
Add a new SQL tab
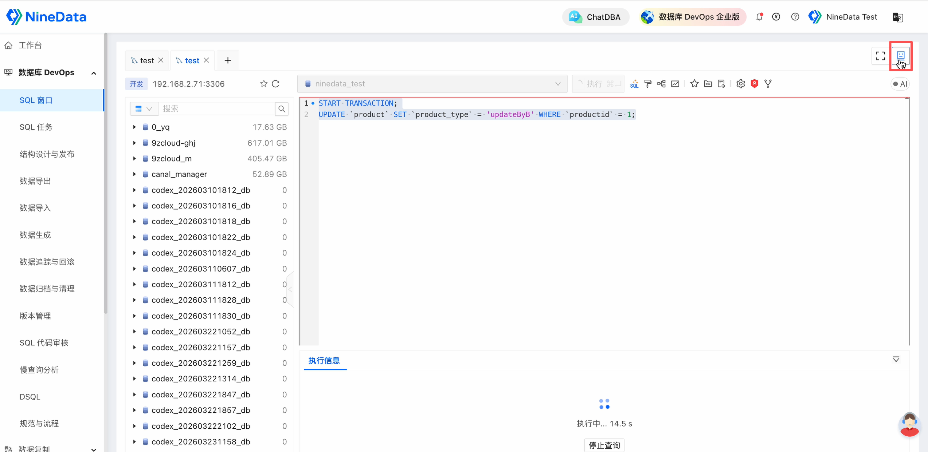228,60
